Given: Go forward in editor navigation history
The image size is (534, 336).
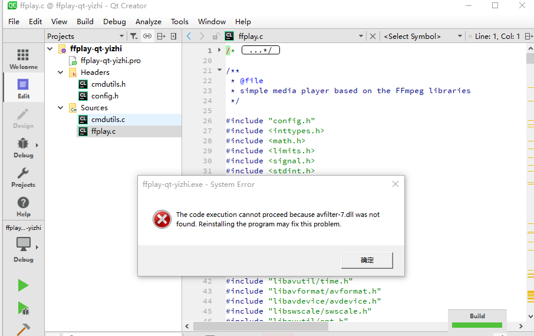Looking at the screenshot, I should click(x=202, y=36).
